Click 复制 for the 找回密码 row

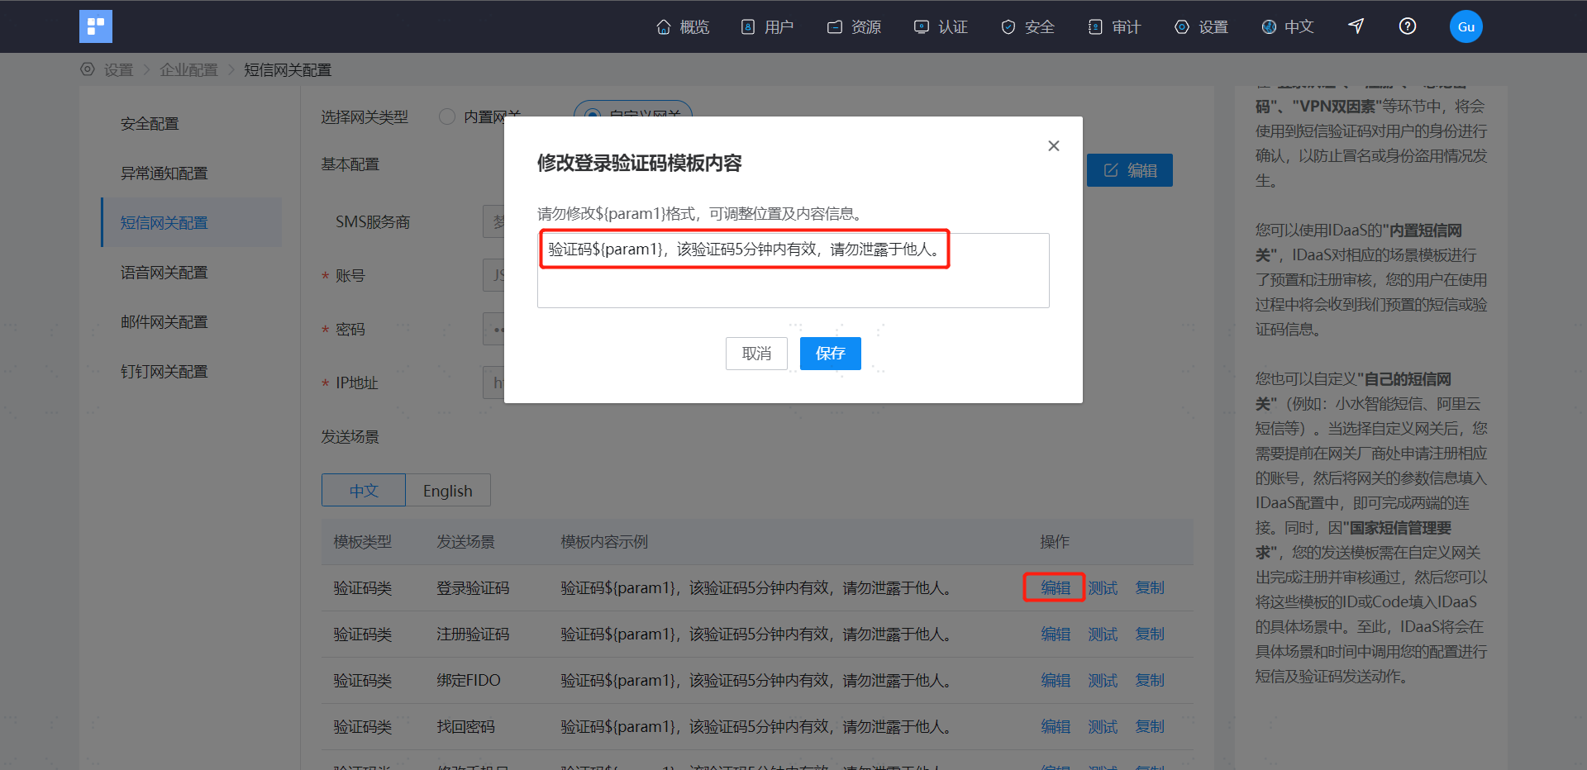click(x=1150, y=727)
